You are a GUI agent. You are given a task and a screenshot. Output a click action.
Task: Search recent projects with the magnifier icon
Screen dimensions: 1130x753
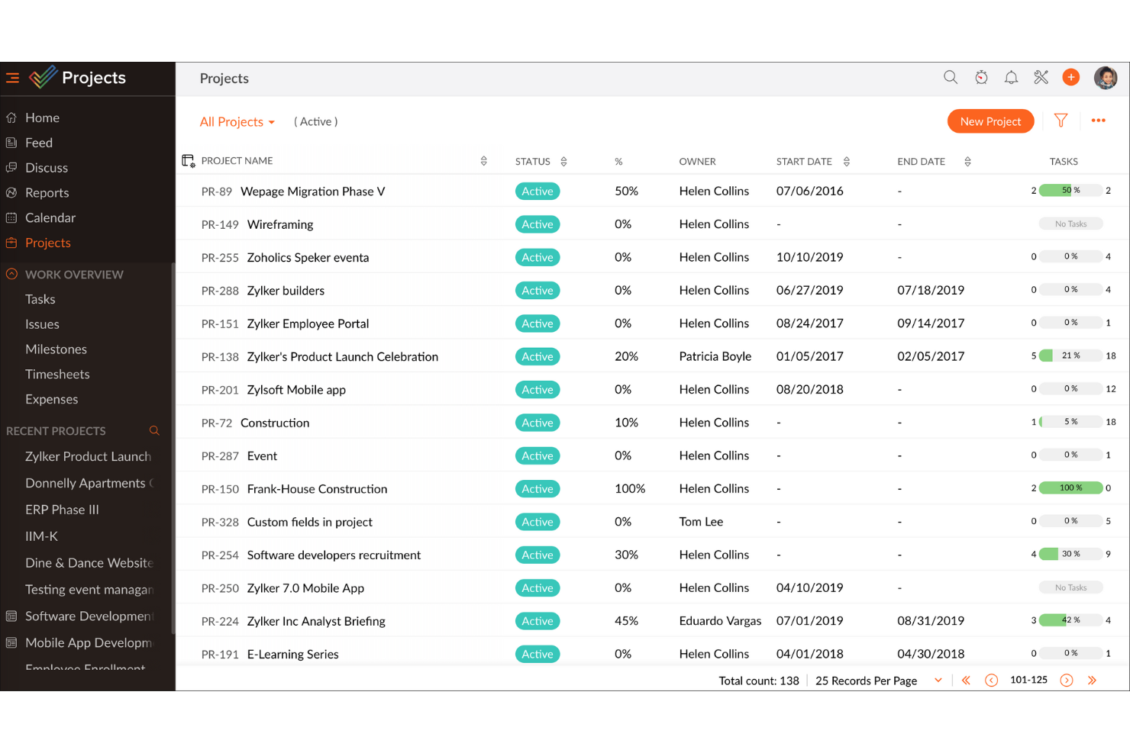click(154, 431)
